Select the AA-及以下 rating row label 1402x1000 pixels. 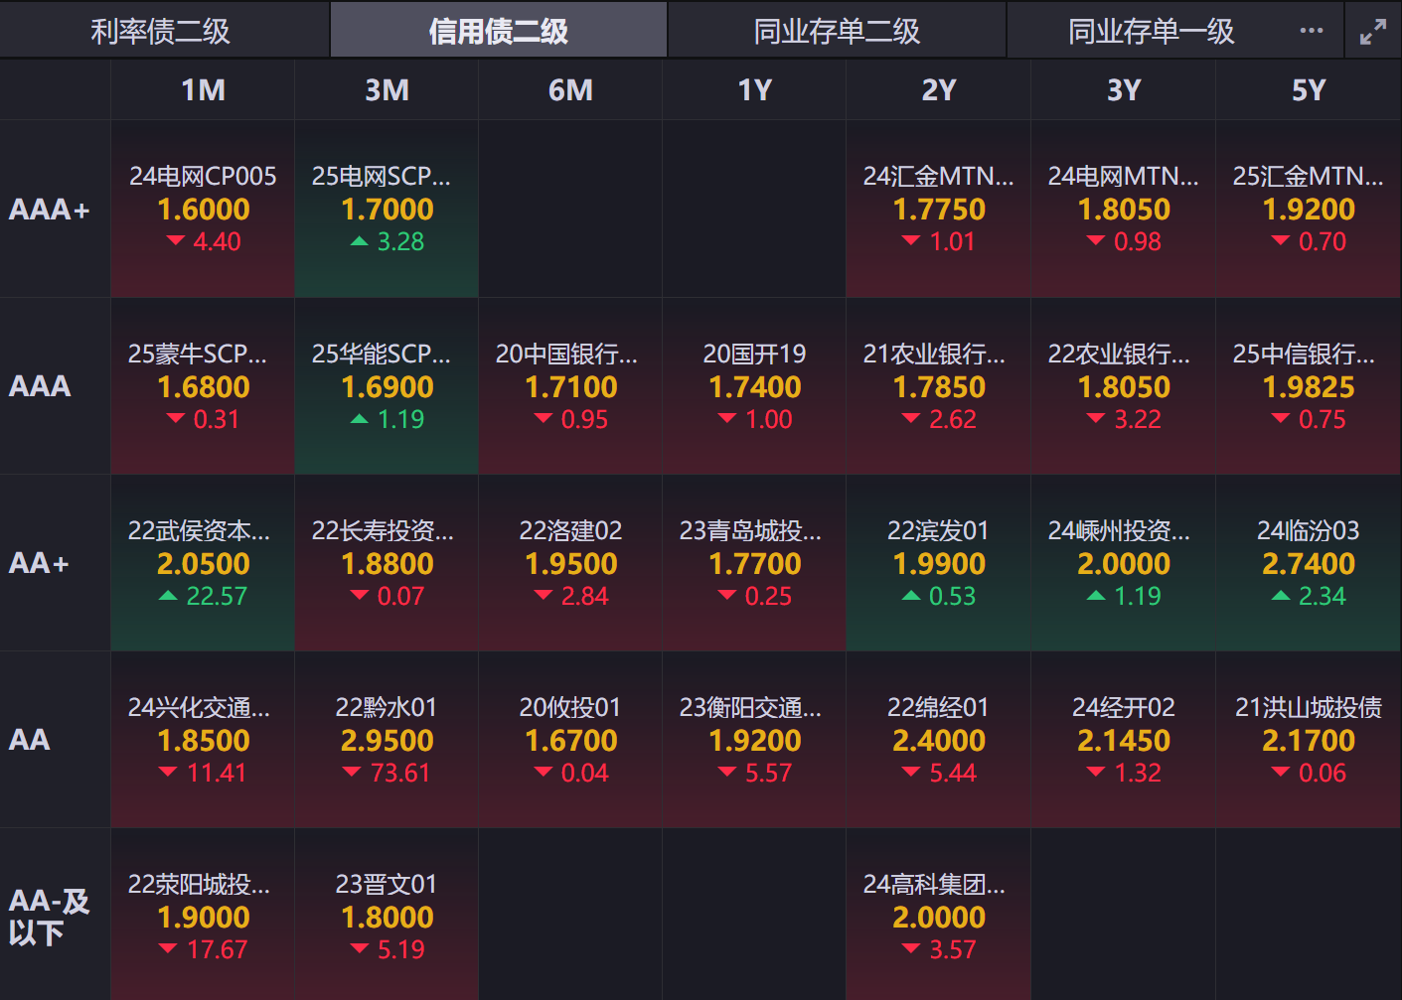(x=50, y=917)
